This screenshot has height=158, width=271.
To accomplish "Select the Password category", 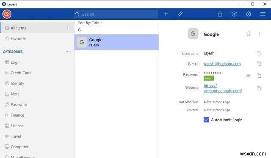I will [x=37, y=104].
